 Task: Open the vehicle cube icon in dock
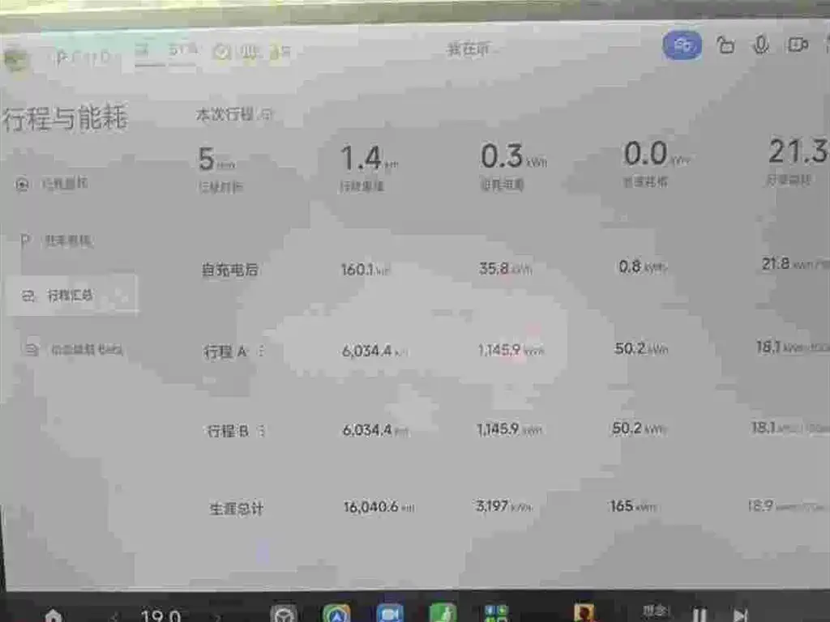pyautogui.click(x=284, y=614)
